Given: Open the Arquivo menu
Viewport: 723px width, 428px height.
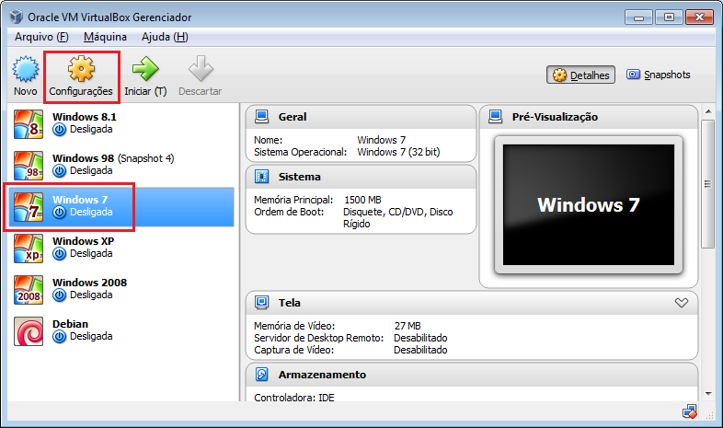Looking at the screenshot, I should pyautogui.click(x=41, y=37).
